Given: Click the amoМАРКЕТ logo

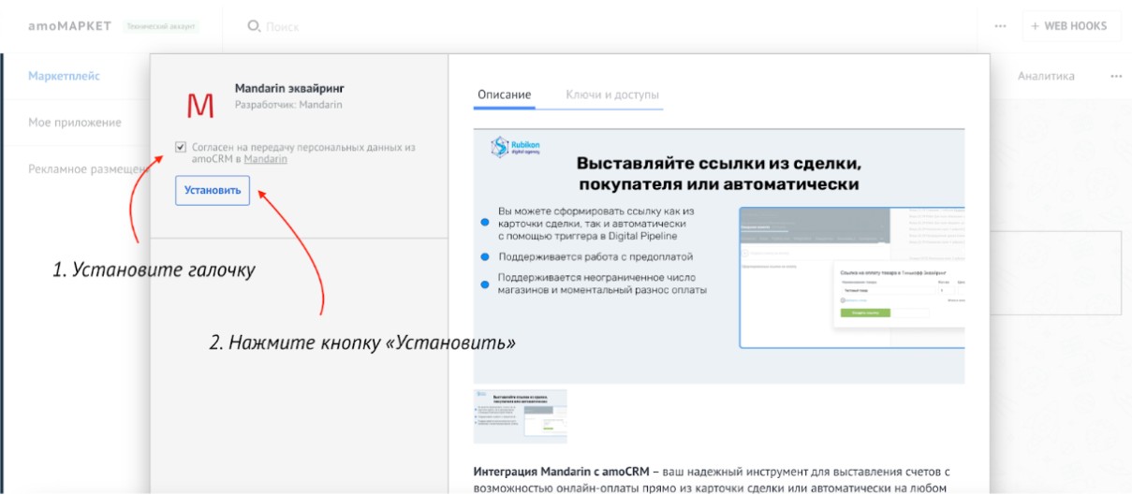Looking at the screenshot, I should coord(69,26).
